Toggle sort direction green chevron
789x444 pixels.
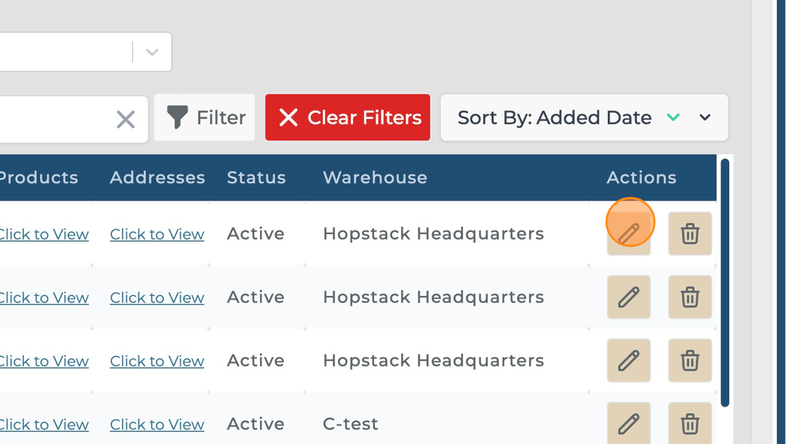point(673,118)
